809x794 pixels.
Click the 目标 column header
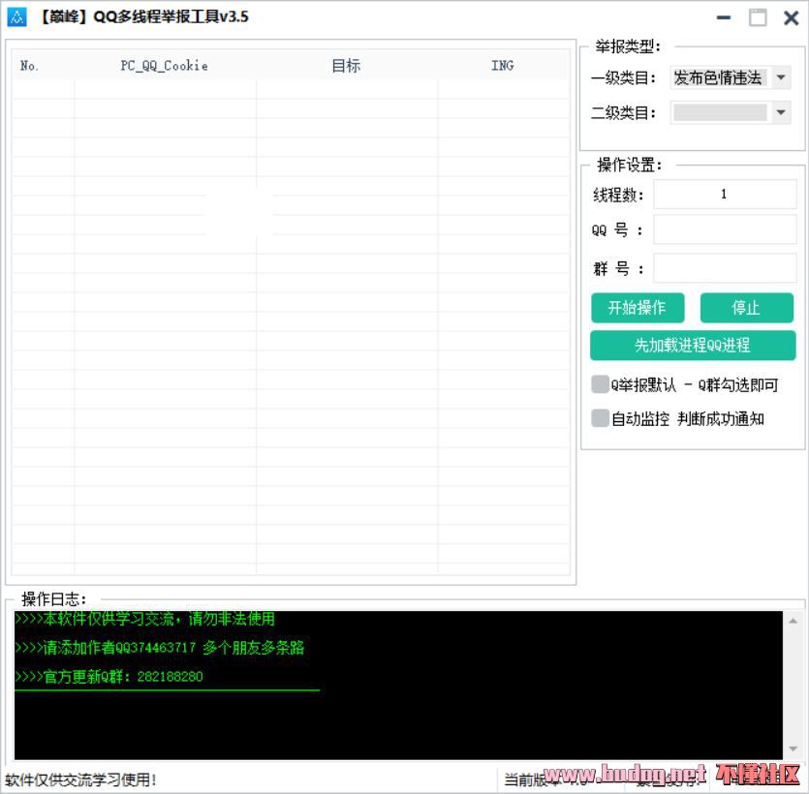click(346, 66)
